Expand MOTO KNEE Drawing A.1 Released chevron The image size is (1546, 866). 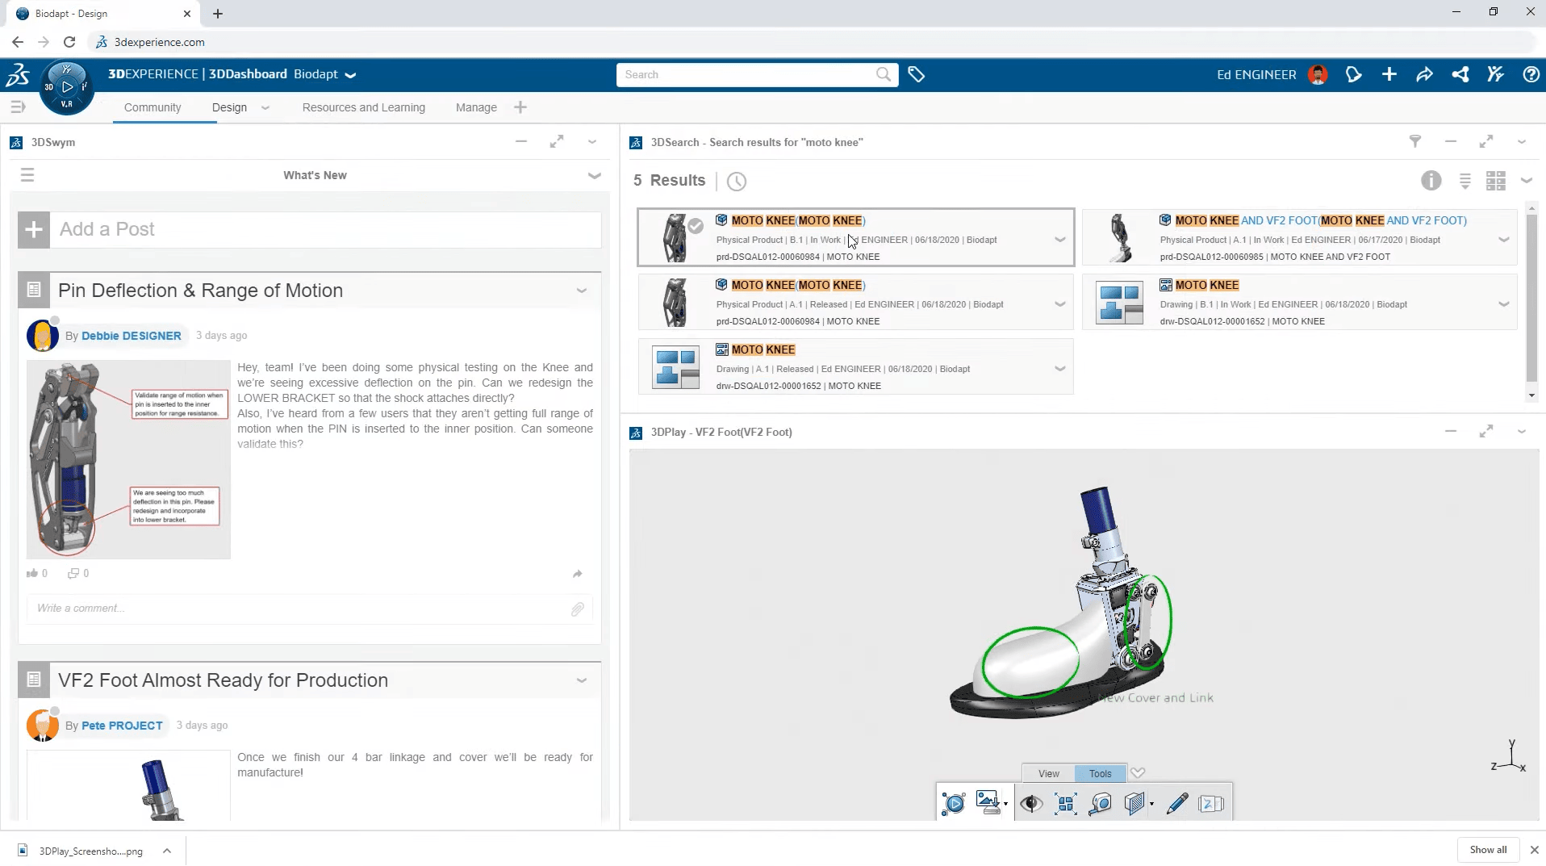coord(1060,369)
